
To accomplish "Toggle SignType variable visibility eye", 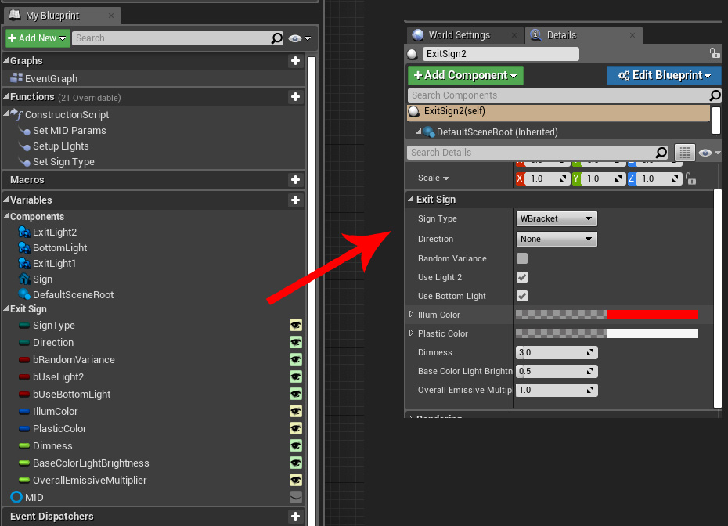I will pos(296,325).
